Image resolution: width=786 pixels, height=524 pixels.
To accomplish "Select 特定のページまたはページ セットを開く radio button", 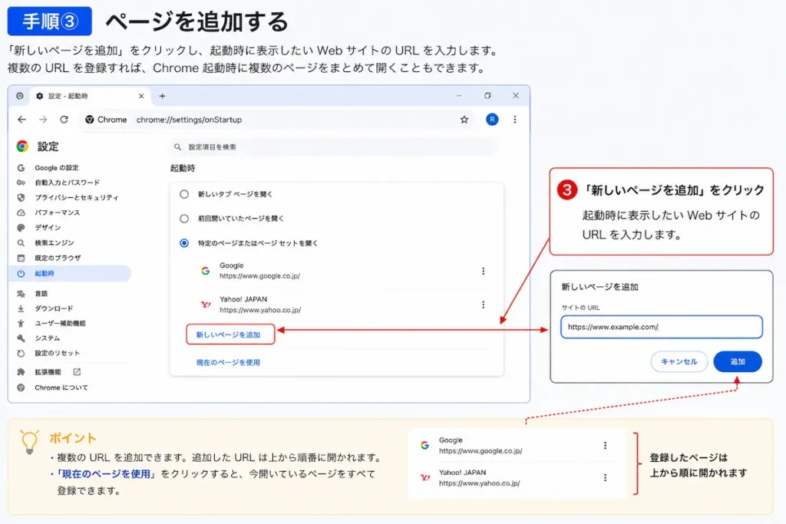I will (x=184, y=243).
